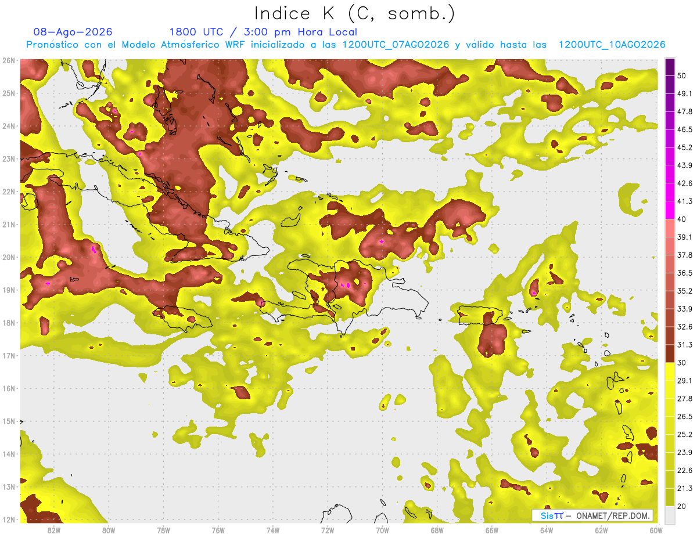This screenshot has height=538, width=697.
Task: Click latitude label 26N
Action: 8,60
